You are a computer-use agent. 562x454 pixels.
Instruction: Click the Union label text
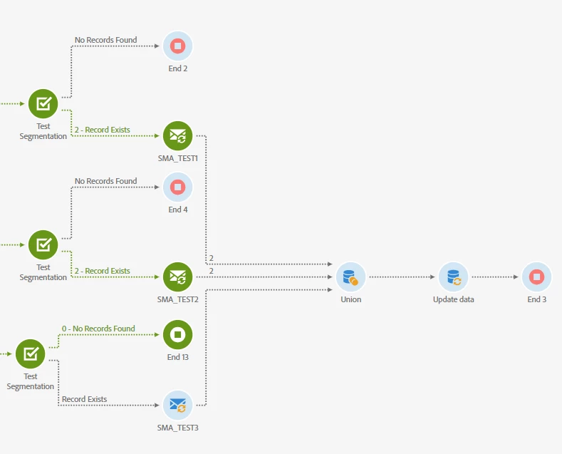[x=351, y=299]
